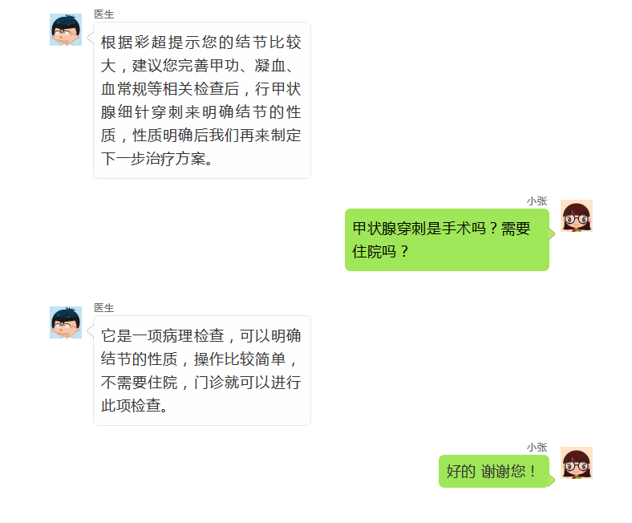
Task: Click the text line 此项检查。 in doctor's reply
Action: click(134, 405)
